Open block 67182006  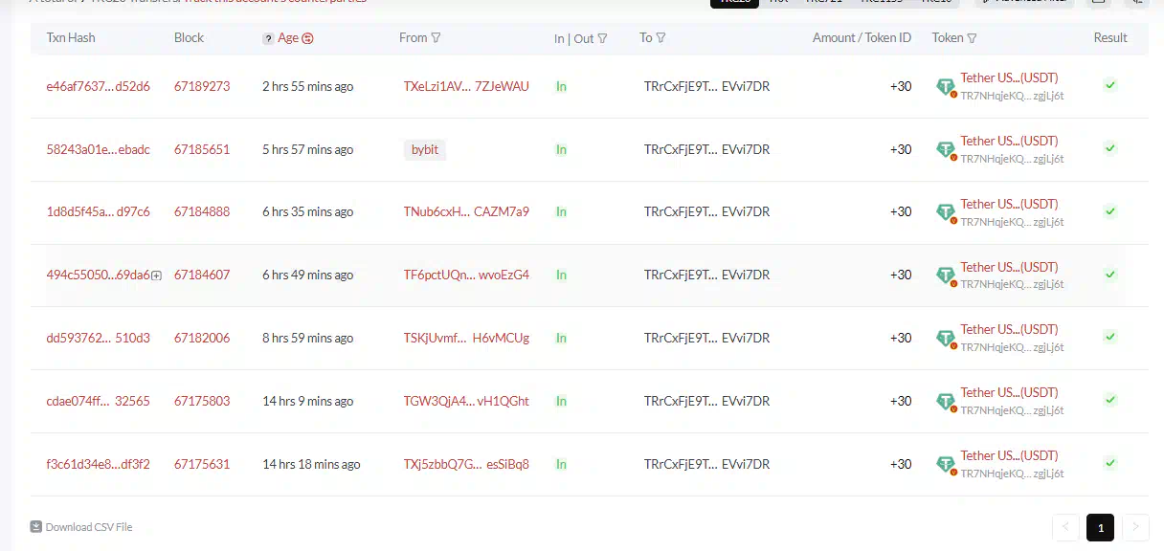pyautogui.click(x=202, y=339)
